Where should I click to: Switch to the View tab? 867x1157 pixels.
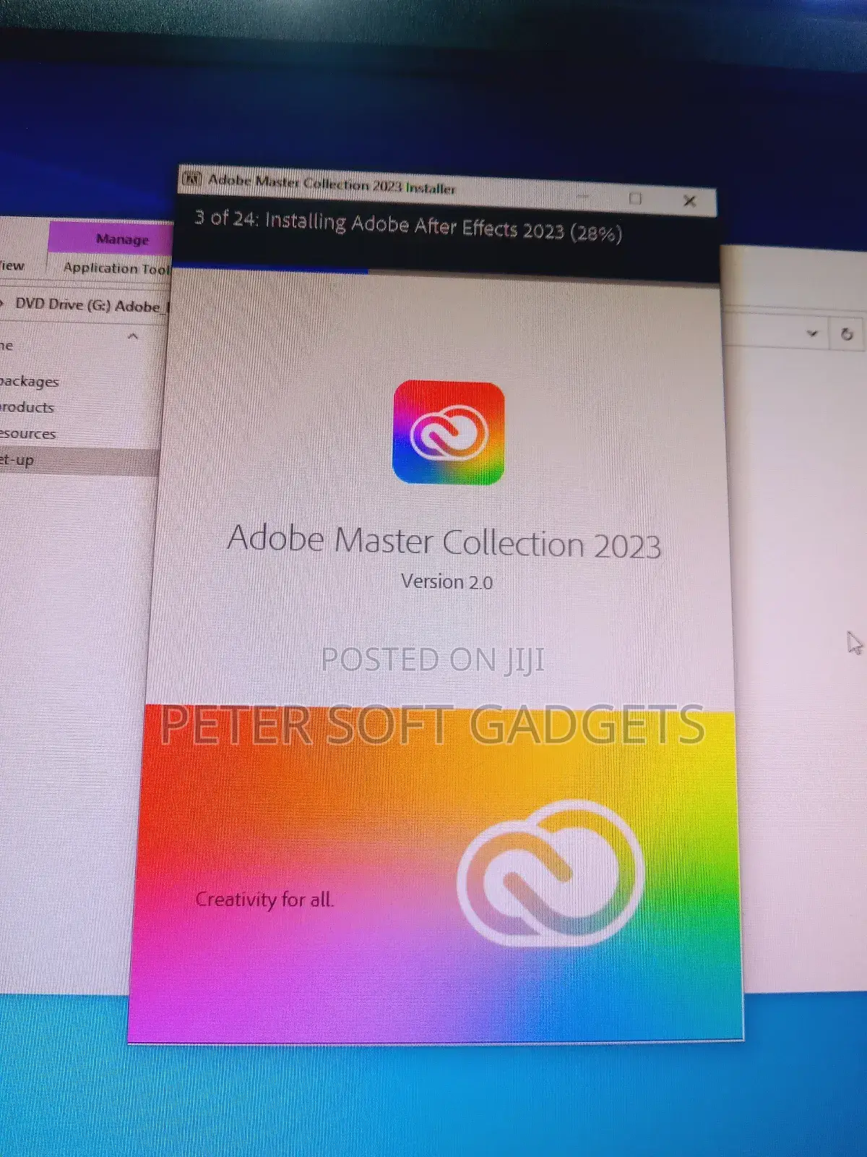[12, 265]
